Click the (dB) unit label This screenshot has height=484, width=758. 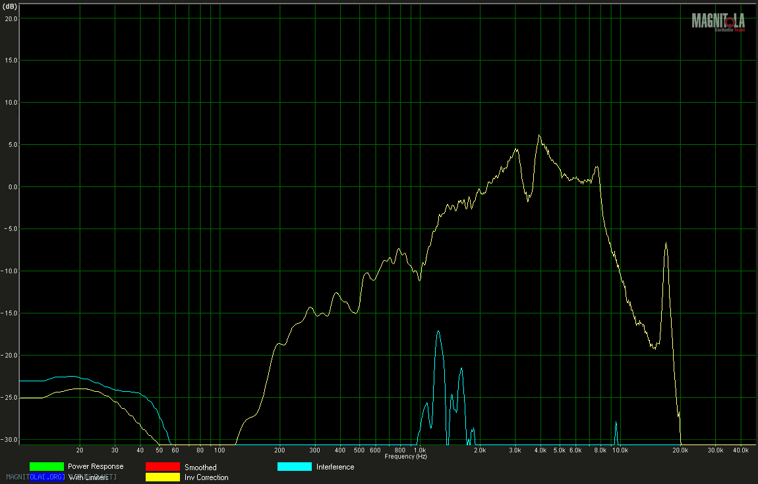10,5
